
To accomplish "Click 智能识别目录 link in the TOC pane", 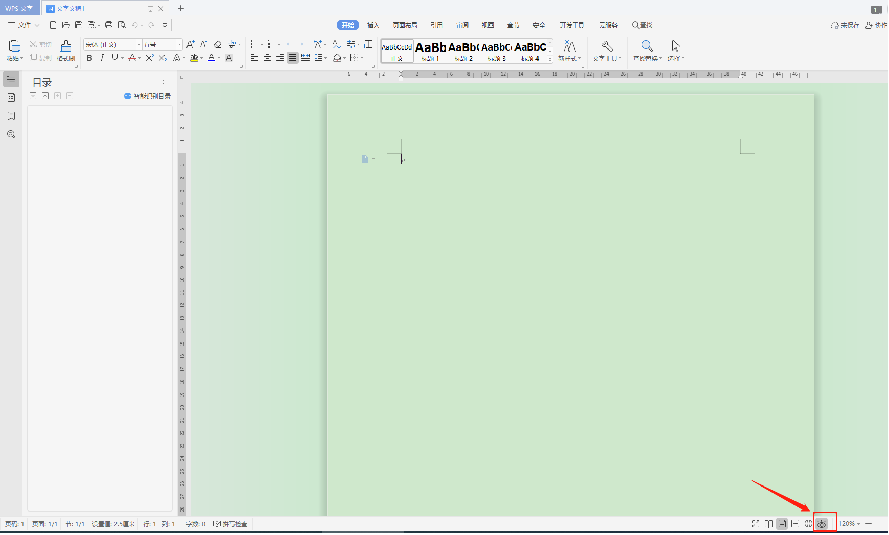I will [x=147, y=96].
